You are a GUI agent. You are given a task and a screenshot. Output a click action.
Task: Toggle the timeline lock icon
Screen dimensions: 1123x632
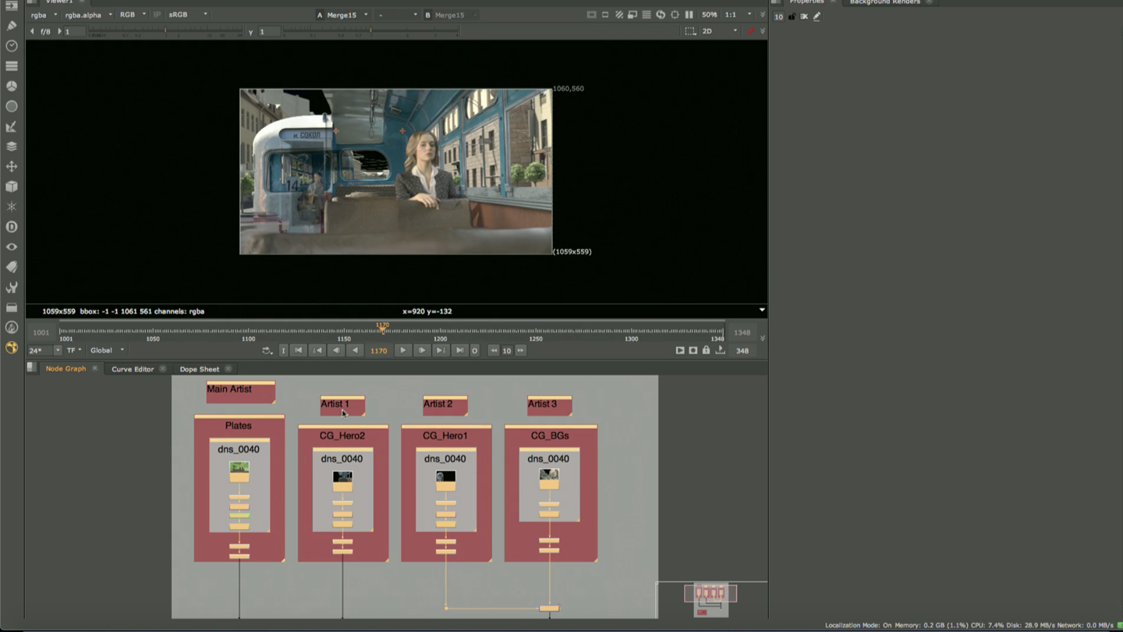coord(707,350)
